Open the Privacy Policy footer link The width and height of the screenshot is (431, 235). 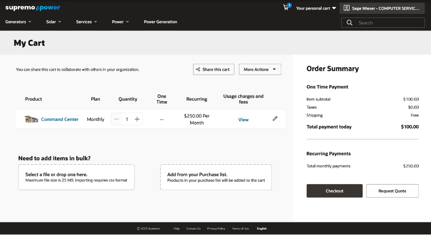(x=216, y=229)
